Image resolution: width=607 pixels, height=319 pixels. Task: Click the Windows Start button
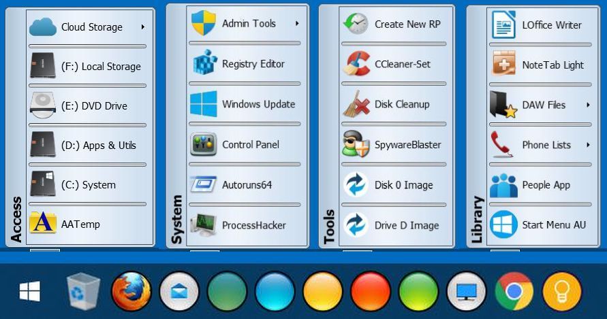[x=29, y=292]
